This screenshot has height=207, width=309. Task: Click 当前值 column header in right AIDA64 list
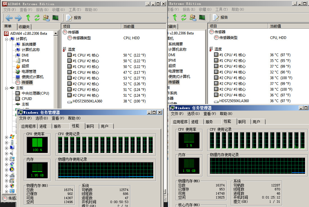[288, 26]
